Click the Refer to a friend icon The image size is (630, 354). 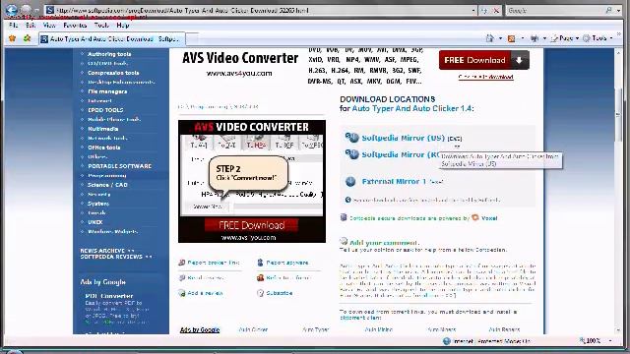pyautogui.click(x=260, y=277)
